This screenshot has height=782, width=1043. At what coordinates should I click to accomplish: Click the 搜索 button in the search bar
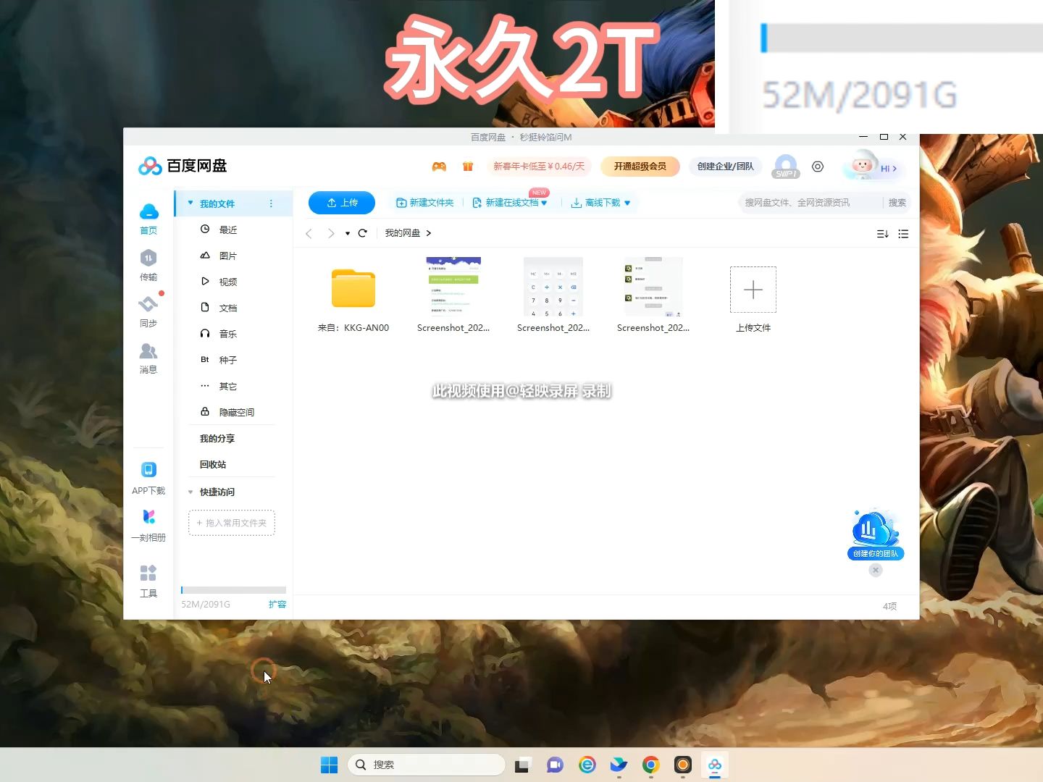(897, 203)
